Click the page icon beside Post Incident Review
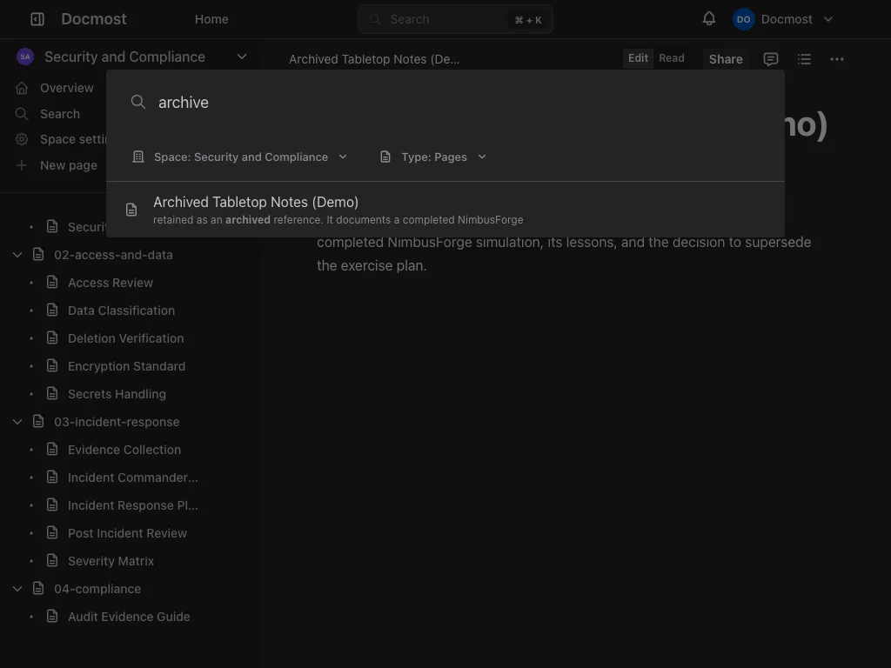The width and height of the screenshot is (891, 668). click(x=52, y=533)
